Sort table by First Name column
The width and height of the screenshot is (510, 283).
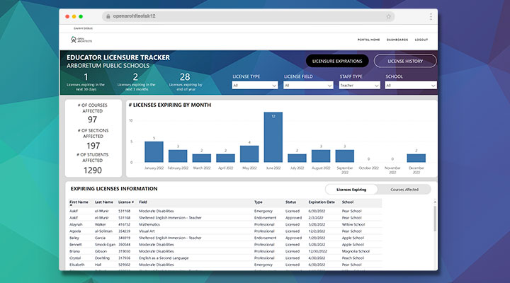[x=79, y=202]
